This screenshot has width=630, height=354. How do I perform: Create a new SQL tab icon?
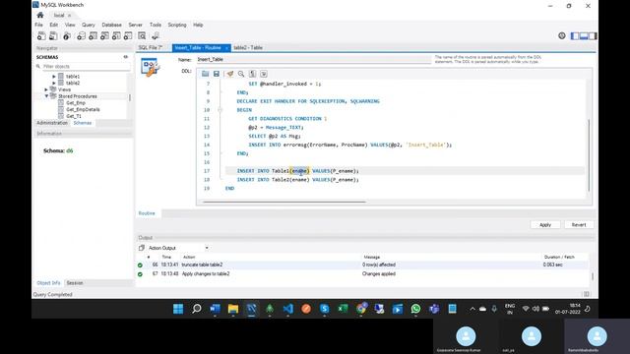pos(41,36)
